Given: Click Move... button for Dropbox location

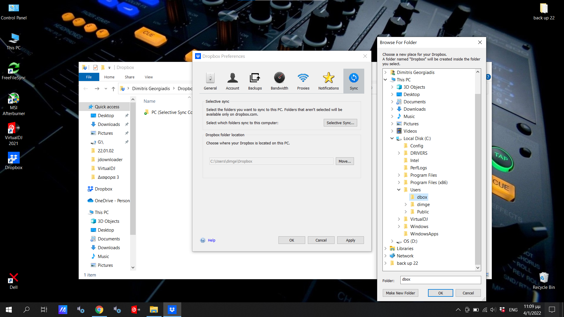Looking at the screenshot, I should pyautogui.click(x=345, y=161).
